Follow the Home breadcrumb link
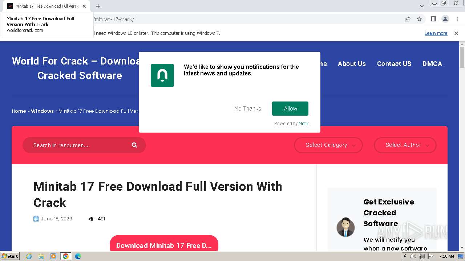Viewport: 465px width, 261px height. [x=19, y=111]
